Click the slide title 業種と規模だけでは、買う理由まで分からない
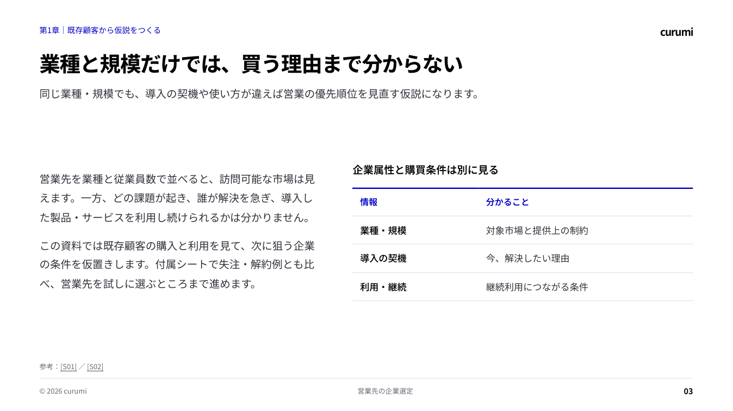Screen dimensions: 733x411 click(251, 64)
